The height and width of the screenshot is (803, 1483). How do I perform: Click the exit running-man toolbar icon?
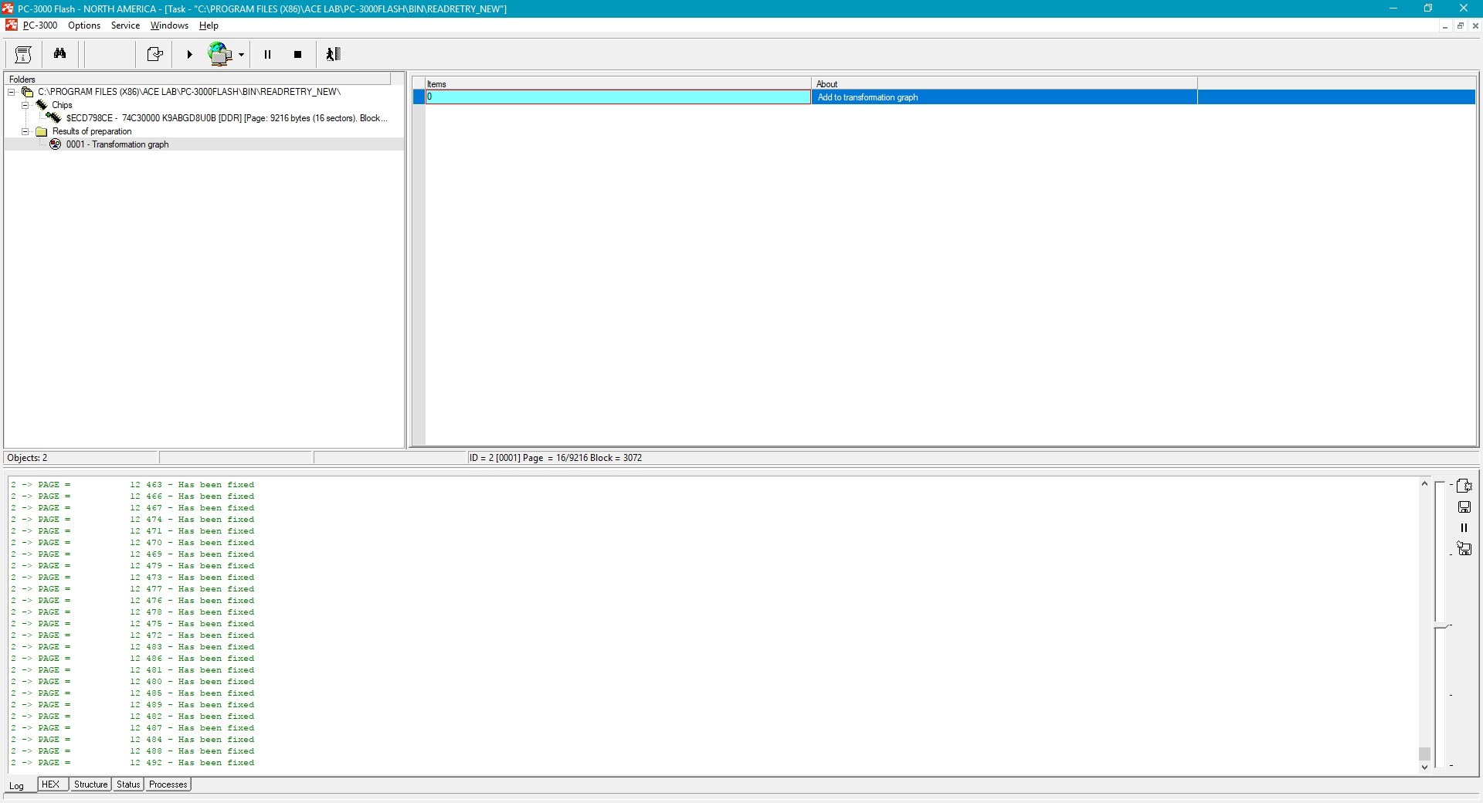click(333, 54)
